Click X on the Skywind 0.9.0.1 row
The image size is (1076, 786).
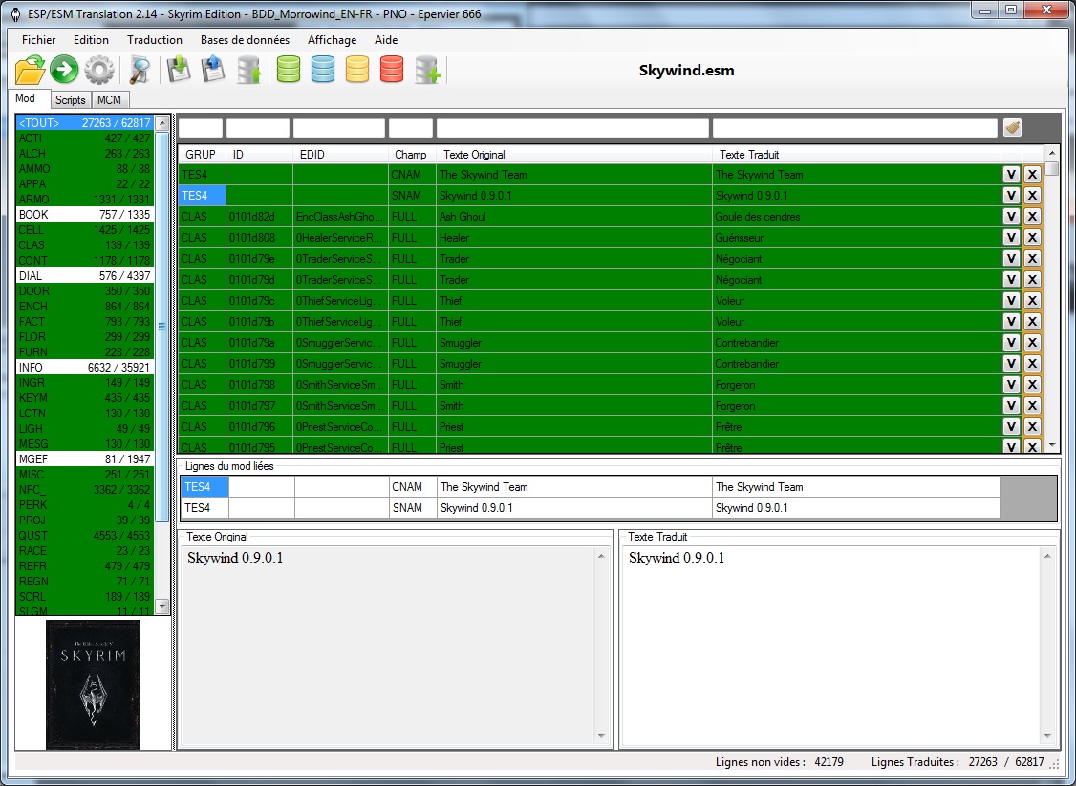1032,196
